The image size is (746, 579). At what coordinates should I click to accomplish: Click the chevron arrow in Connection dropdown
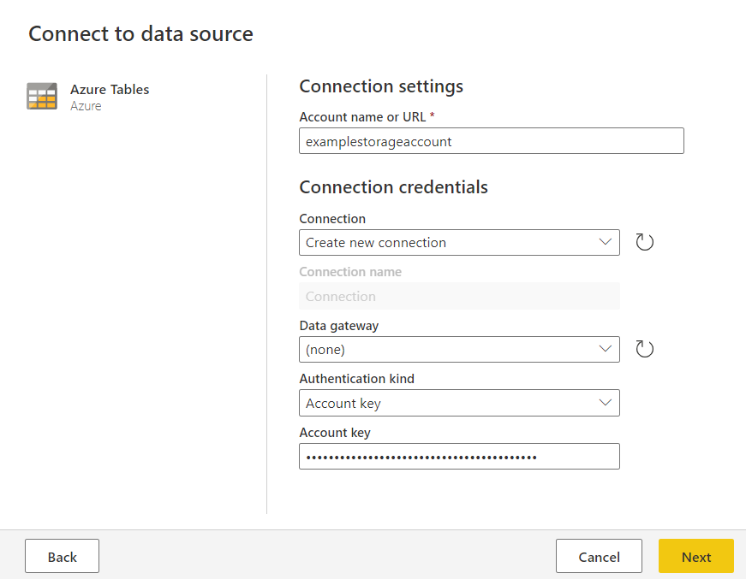[x=605, y=242]
